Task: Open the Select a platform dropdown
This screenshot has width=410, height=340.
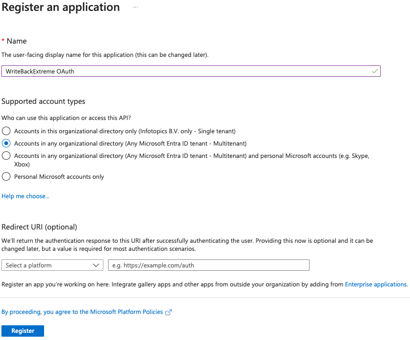Action: pos(52,265)
